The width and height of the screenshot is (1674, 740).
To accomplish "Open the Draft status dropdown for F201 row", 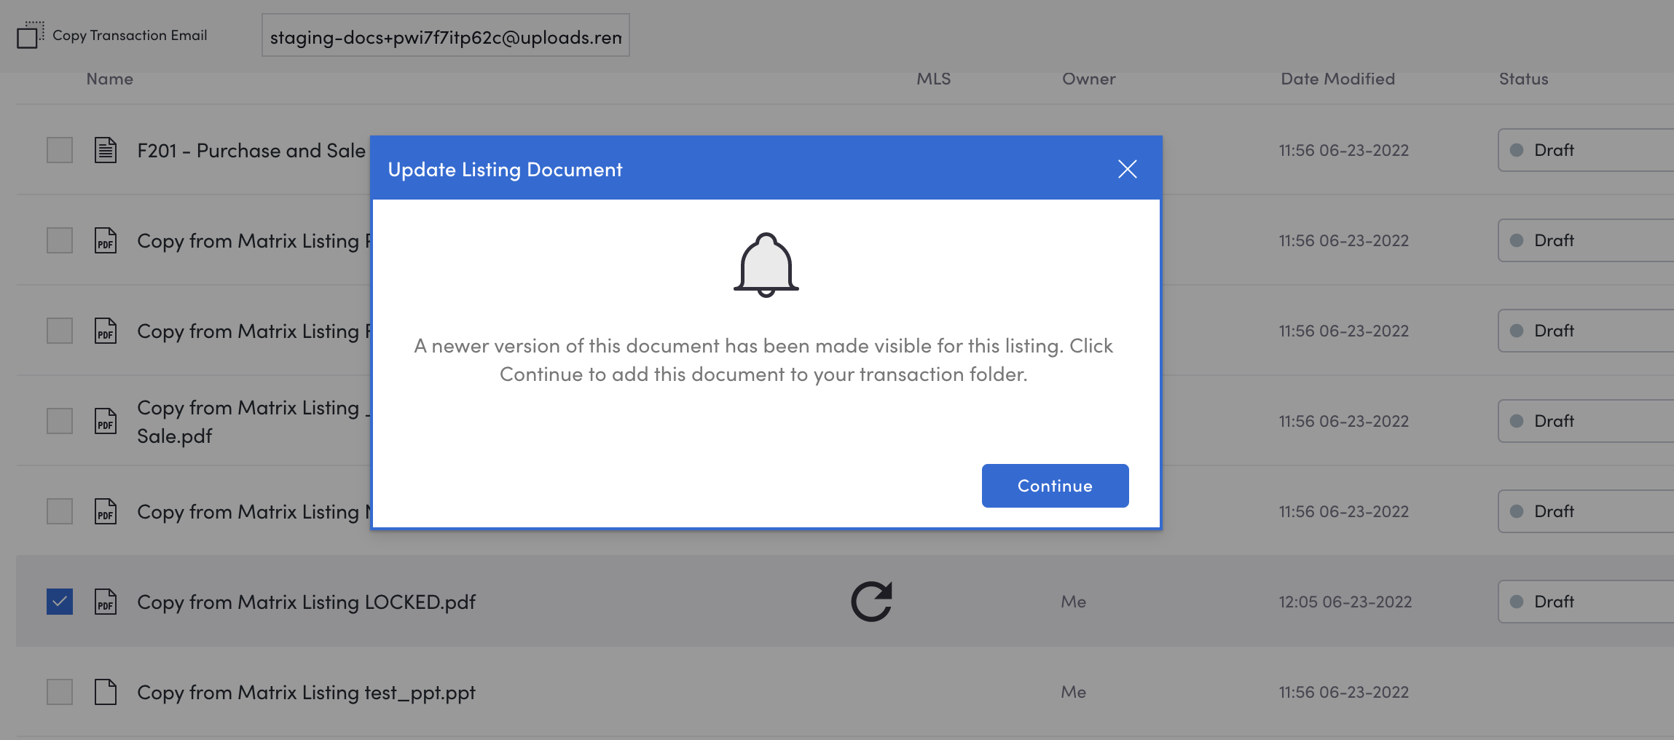I will tap(1586, 150).
